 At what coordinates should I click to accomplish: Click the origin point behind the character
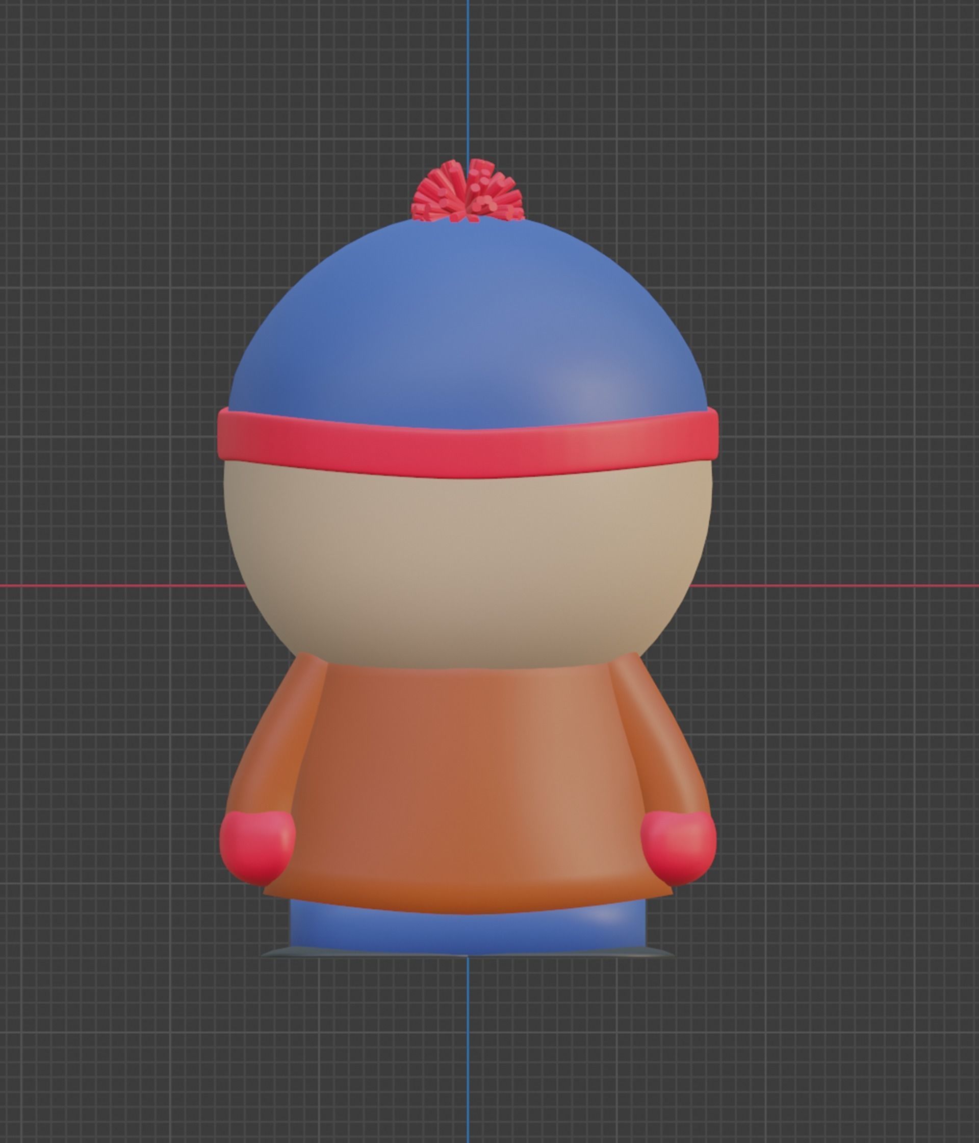(x=469, y=586)
